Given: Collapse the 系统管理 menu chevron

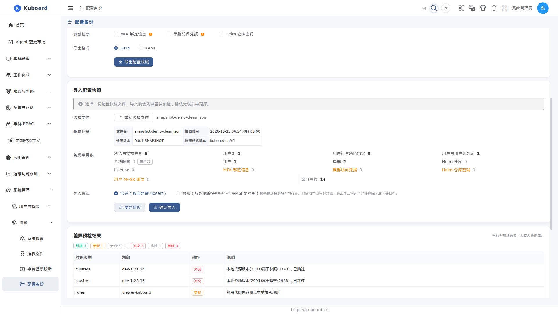Looking at the screenshot, I should click(51, 190).
